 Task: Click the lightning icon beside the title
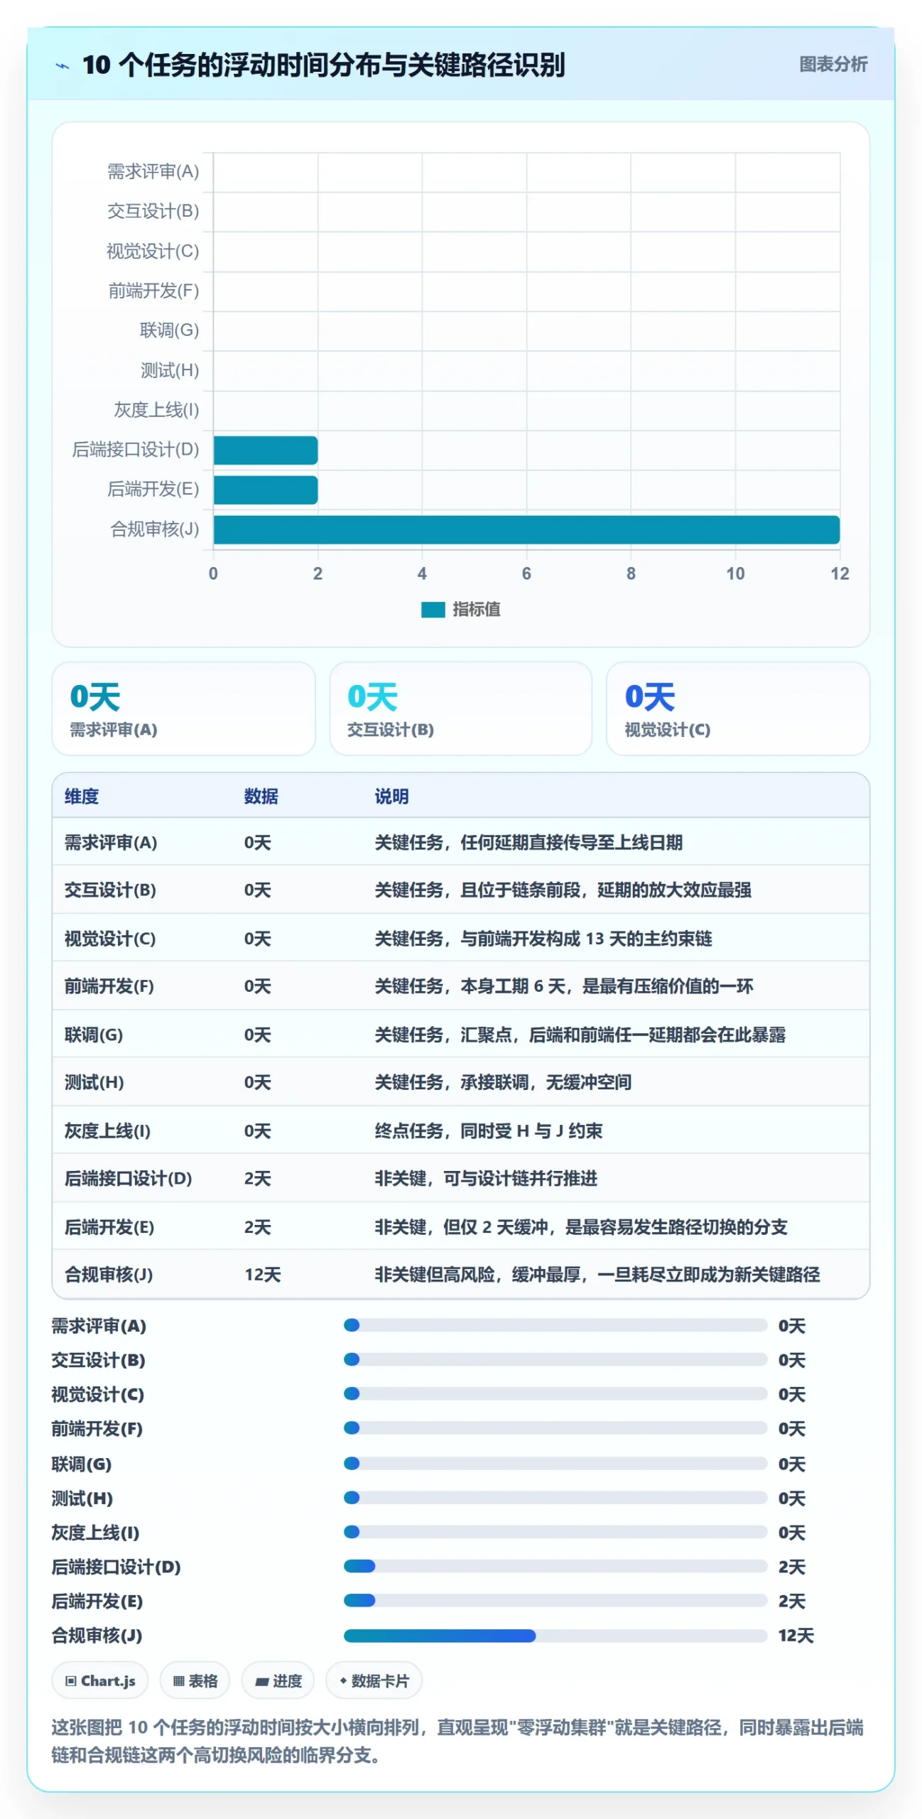[x=63, y=66]
